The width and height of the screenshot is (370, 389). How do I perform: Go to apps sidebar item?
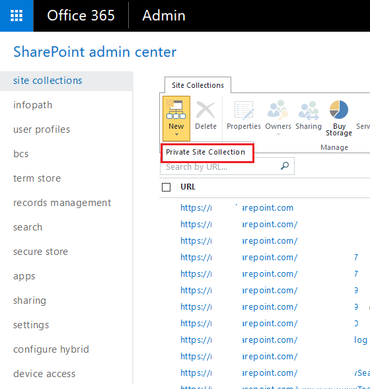tap(24, 276)
